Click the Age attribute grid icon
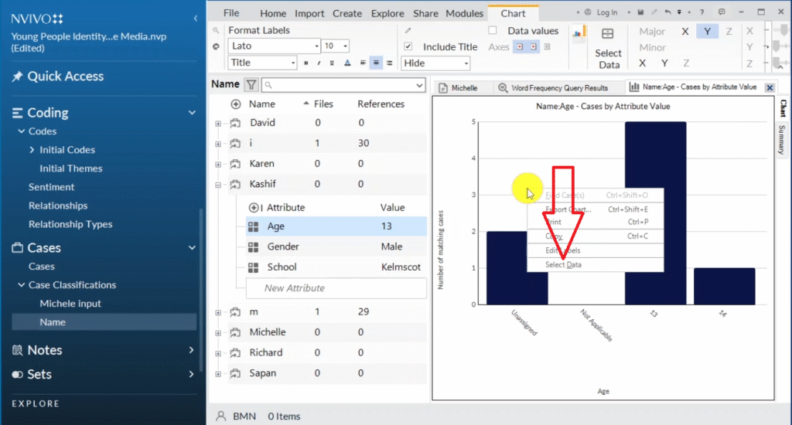The width and height of the screenshot is (792, 425). click(253, 226)
